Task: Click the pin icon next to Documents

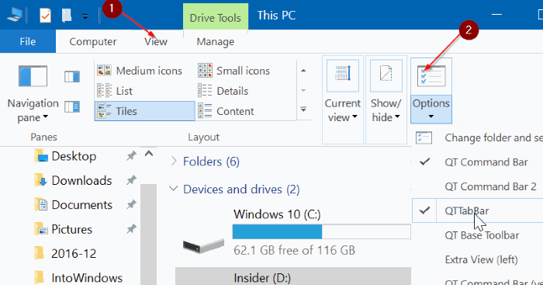Action: (x=131, y=204)
